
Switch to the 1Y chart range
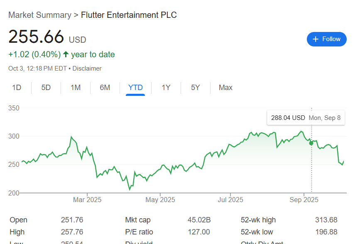[166, 88]
